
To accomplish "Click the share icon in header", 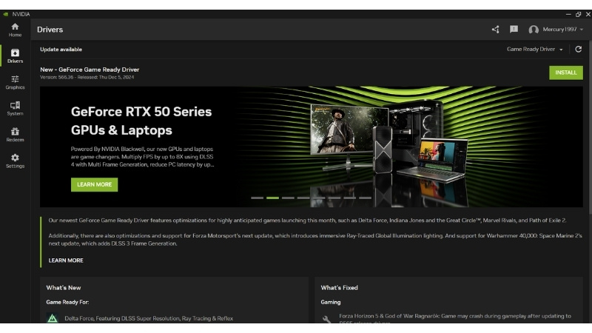I will [x=495, y=30].
